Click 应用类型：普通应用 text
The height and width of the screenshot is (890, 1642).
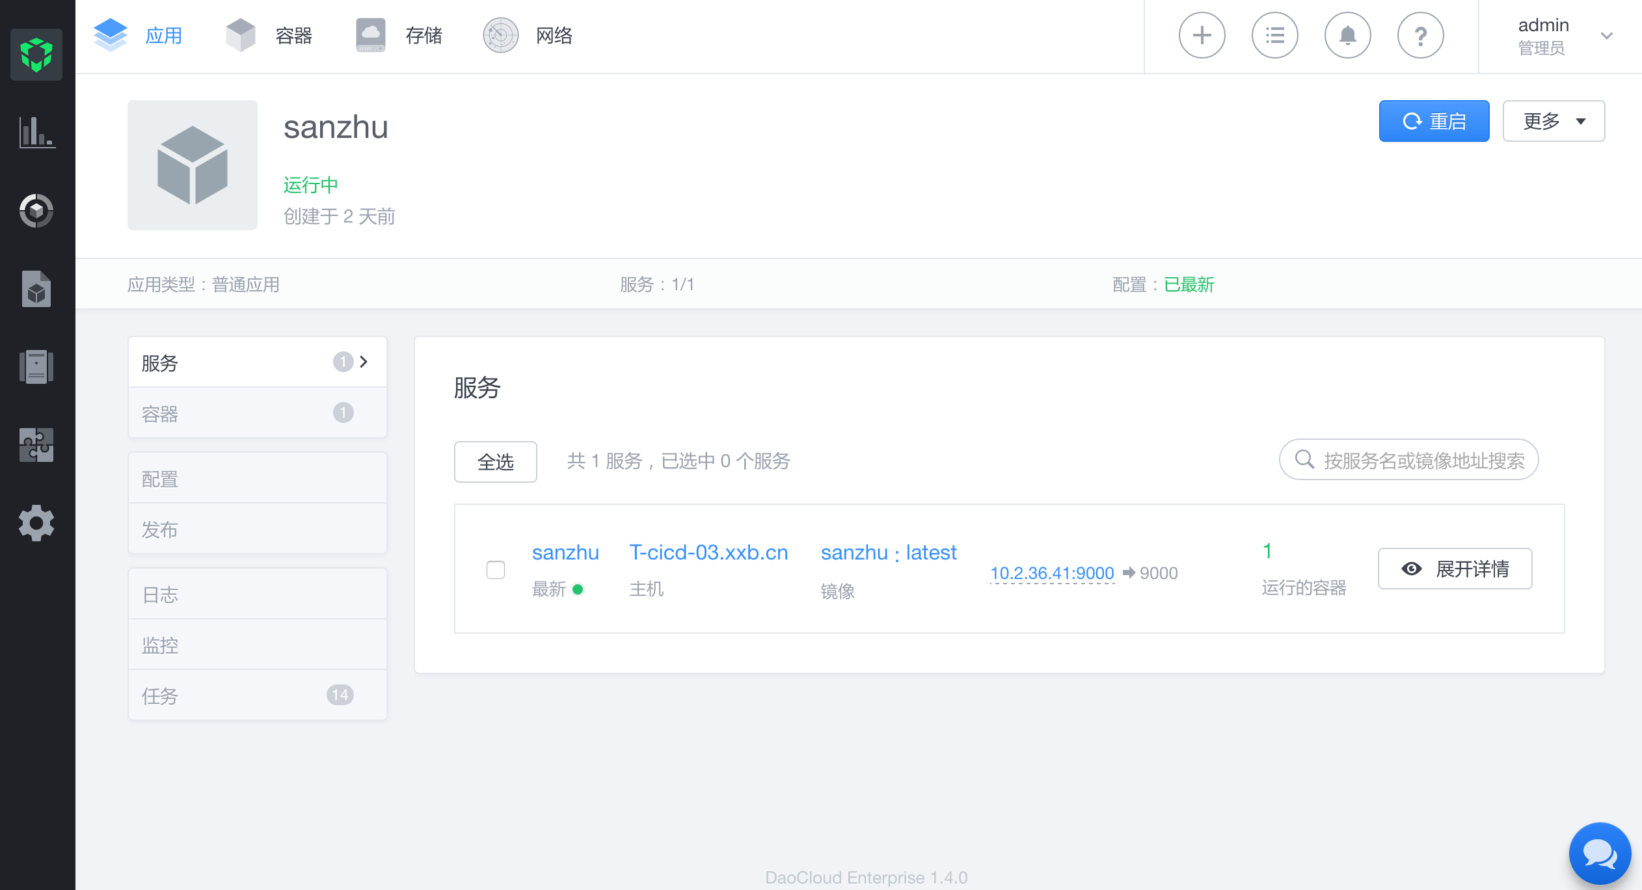click(x=204, y=284)
